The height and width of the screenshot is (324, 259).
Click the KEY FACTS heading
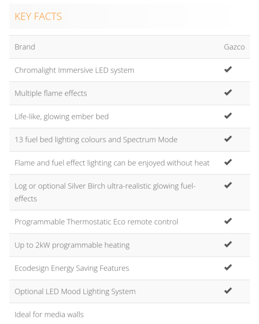38,16
